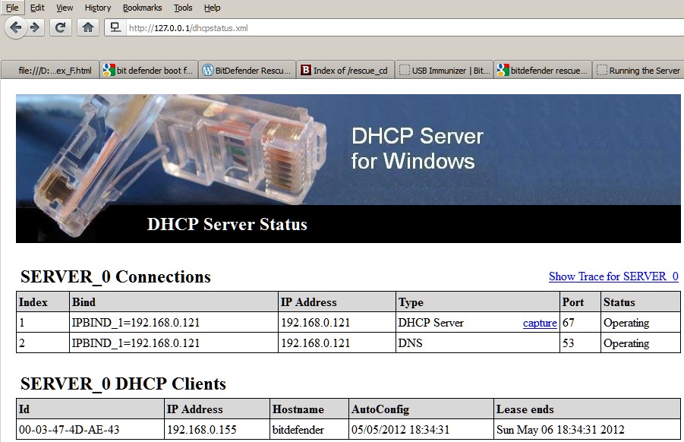Image resolution: width=684 pixels, height=442 pixels.
Task: Open the Index of /rescue_cd tab
Action: click(x=345, y=71)
